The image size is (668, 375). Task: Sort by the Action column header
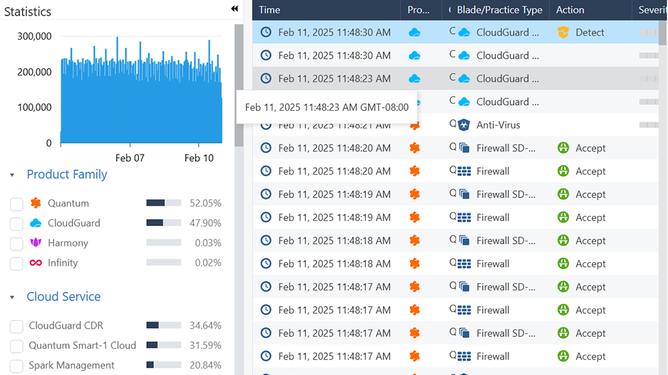tap(590, 10)
